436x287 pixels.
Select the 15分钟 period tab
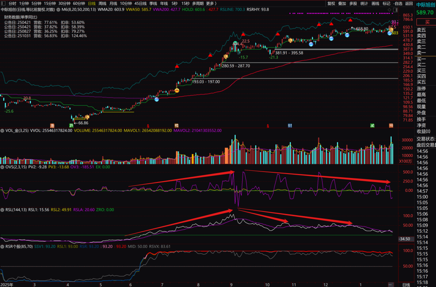pyautogui.click(x=50, y=4)
